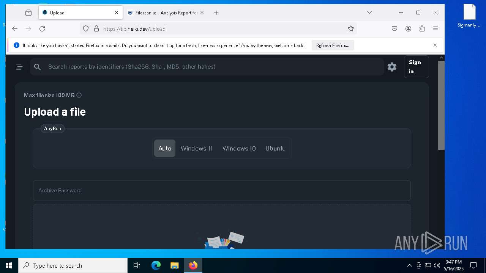Click the padlock site info icon

96,28
